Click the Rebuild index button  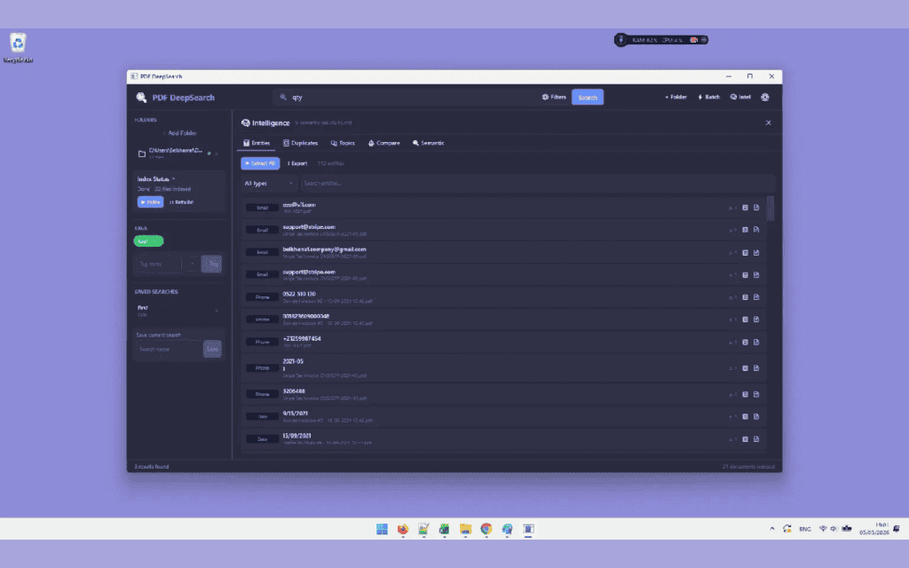click(181, 202)
